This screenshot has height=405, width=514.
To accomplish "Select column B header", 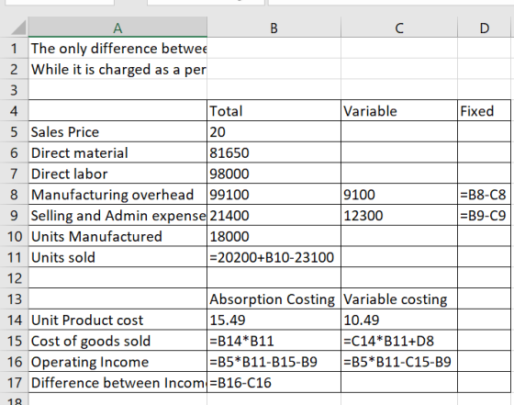I will coord(274,28).
